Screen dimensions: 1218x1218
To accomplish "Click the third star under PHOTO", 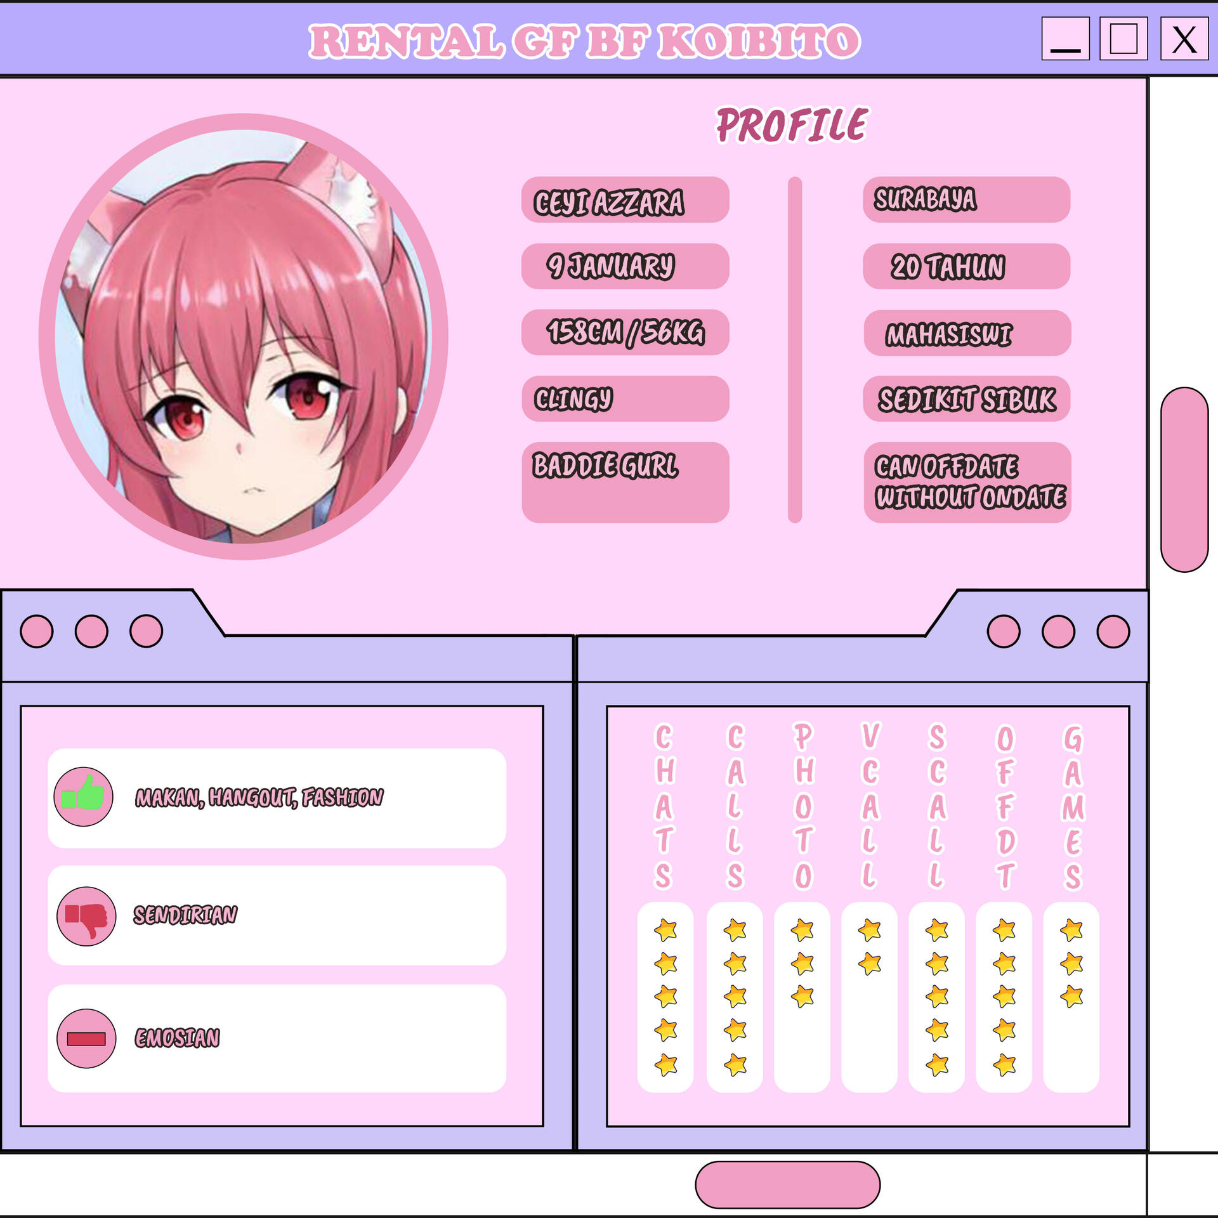I will 802,997.
